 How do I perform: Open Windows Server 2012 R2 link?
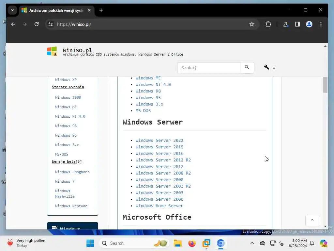[163, 160]
